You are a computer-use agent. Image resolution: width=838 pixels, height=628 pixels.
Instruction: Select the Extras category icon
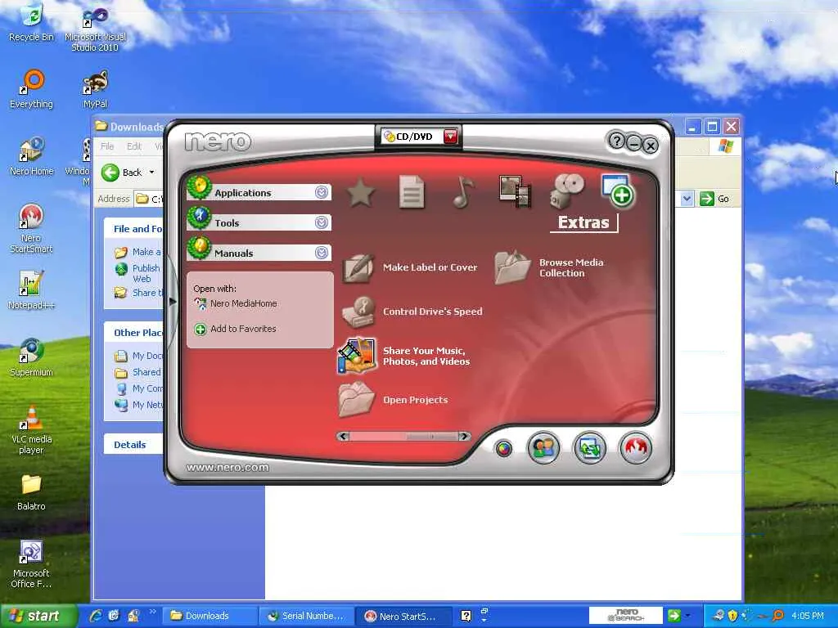click(618, 191)
